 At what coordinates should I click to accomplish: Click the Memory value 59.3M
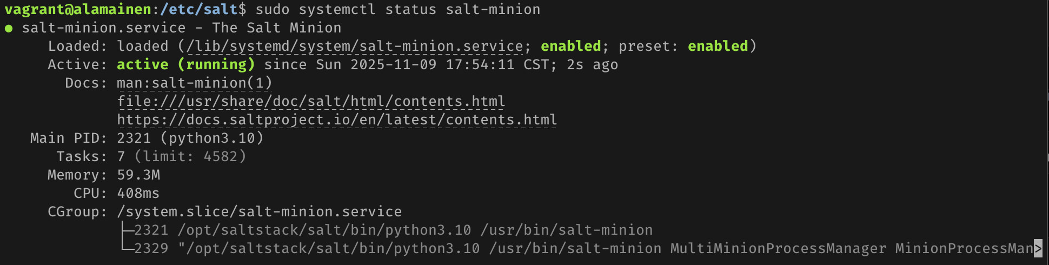point(138,175)
